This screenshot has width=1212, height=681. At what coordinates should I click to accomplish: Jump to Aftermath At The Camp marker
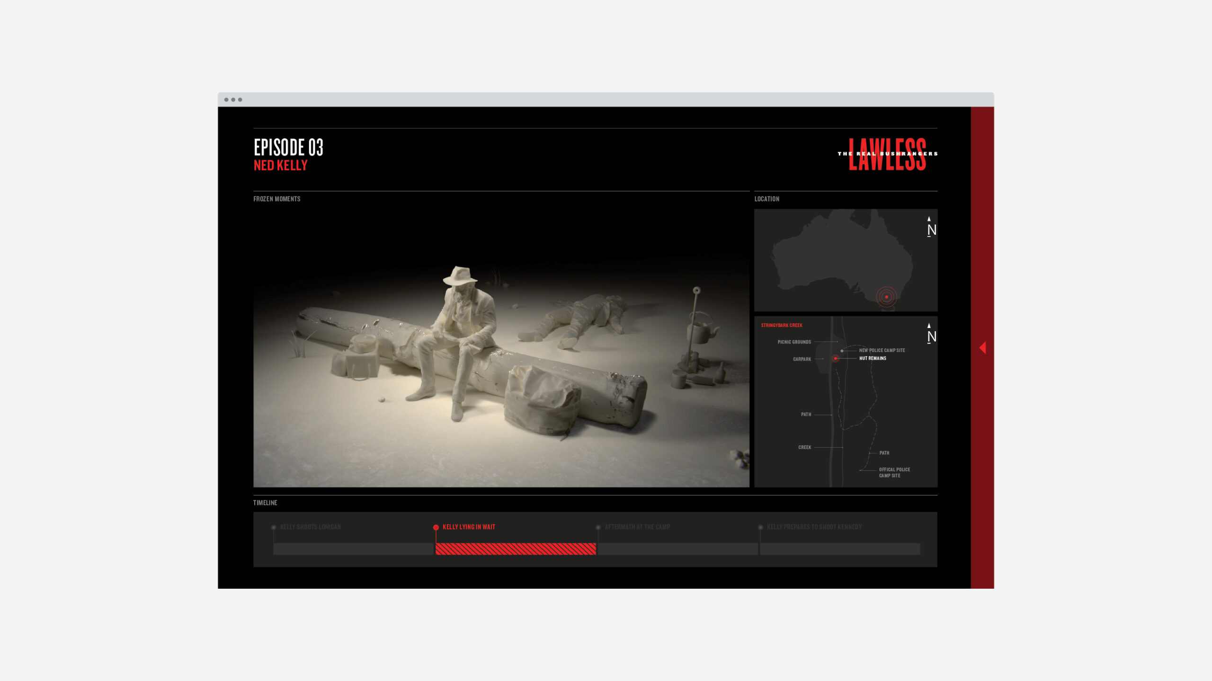tap(598, 527)
